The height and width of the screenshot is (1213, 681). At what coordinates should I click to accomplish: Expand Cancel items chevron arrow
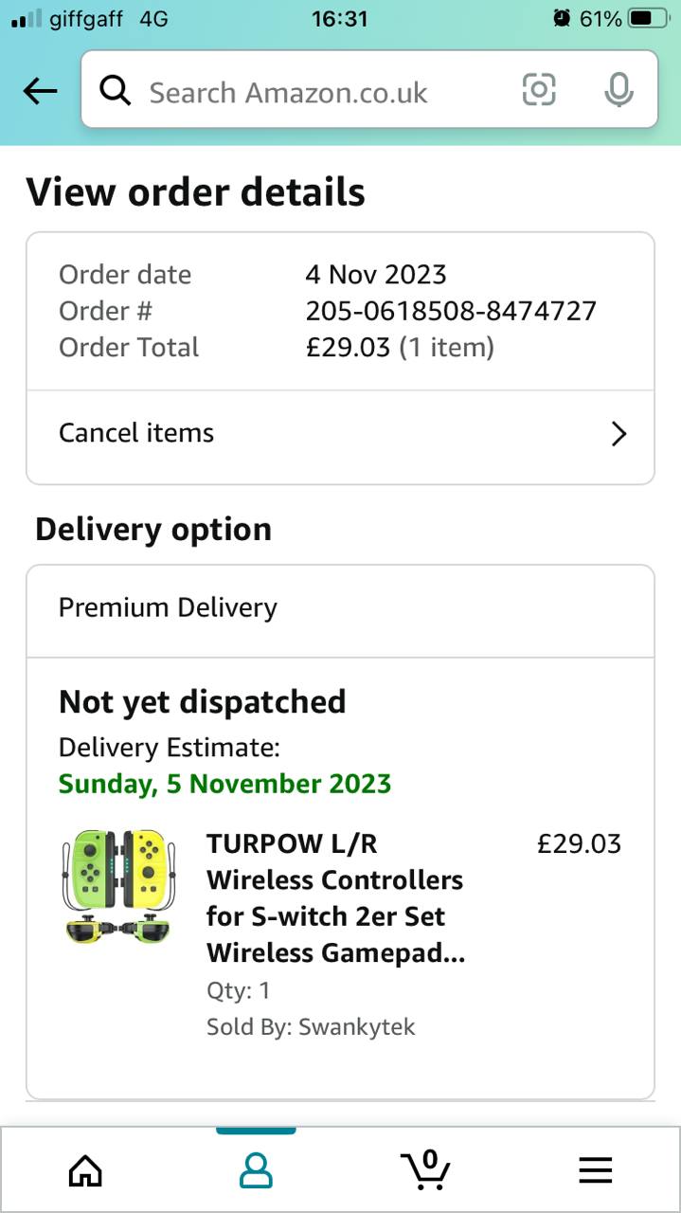(618, 434)
